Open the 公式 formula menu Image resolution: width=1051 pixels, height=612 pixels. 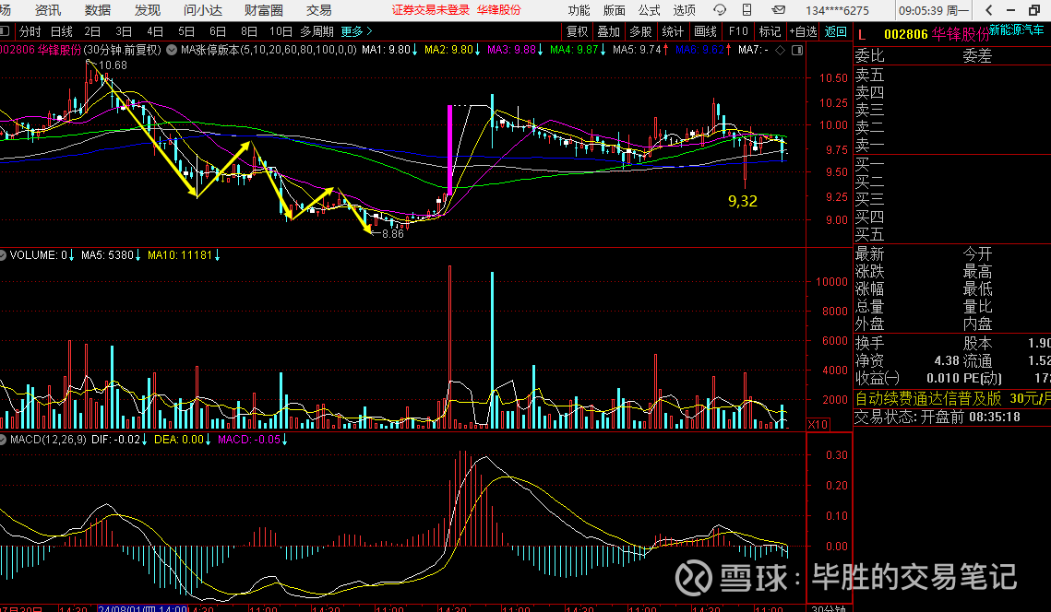[x=649, y=10]
